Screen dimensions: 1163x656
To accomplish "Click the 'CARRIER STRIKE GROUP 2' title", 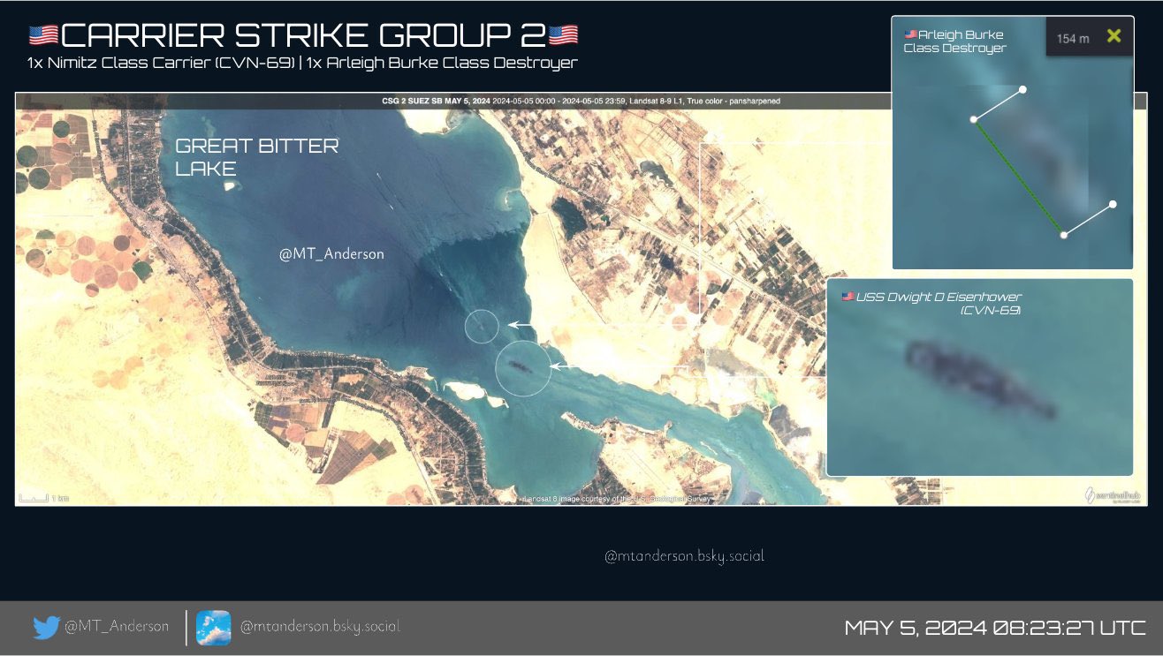I will (x=303, y=35).
